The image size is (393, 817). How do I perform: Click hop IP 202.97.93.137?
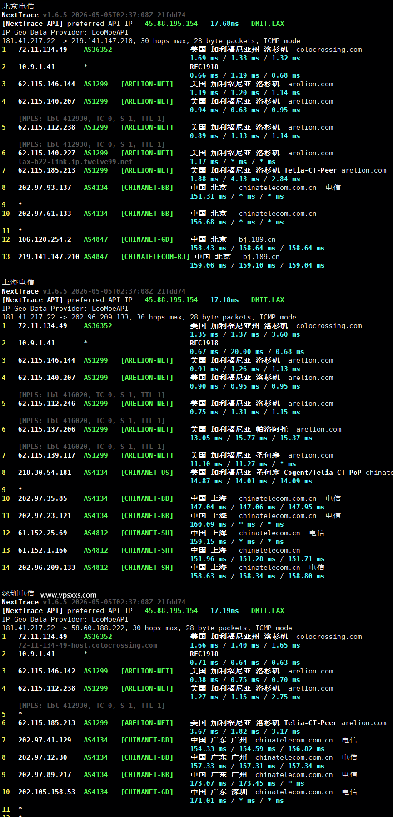[45, 188]
